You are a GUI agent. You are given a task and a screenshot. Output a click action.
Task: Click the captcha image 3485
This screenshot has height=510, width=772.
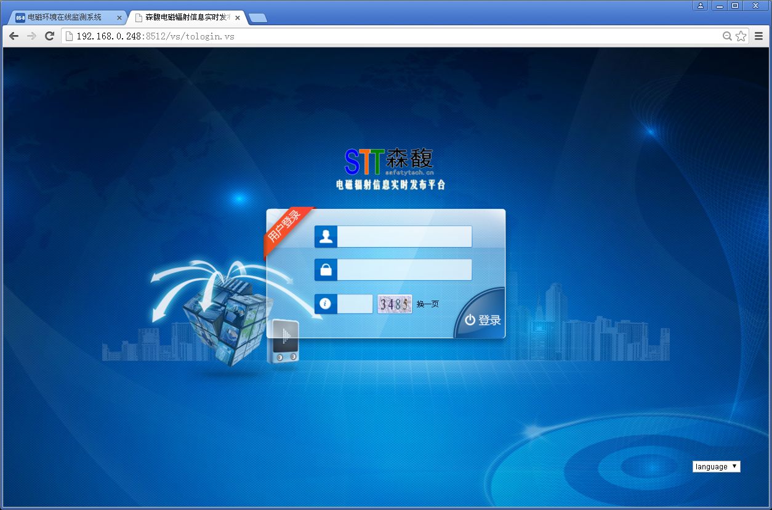pyautogui.click(x=395, y=304)
